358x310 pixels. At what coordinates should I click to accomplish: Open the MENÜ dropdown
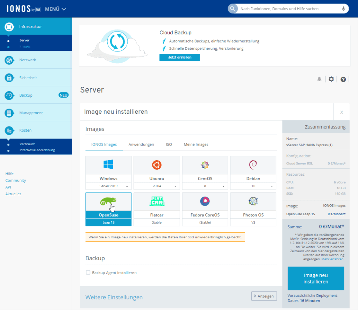click(x=56, y=9)
